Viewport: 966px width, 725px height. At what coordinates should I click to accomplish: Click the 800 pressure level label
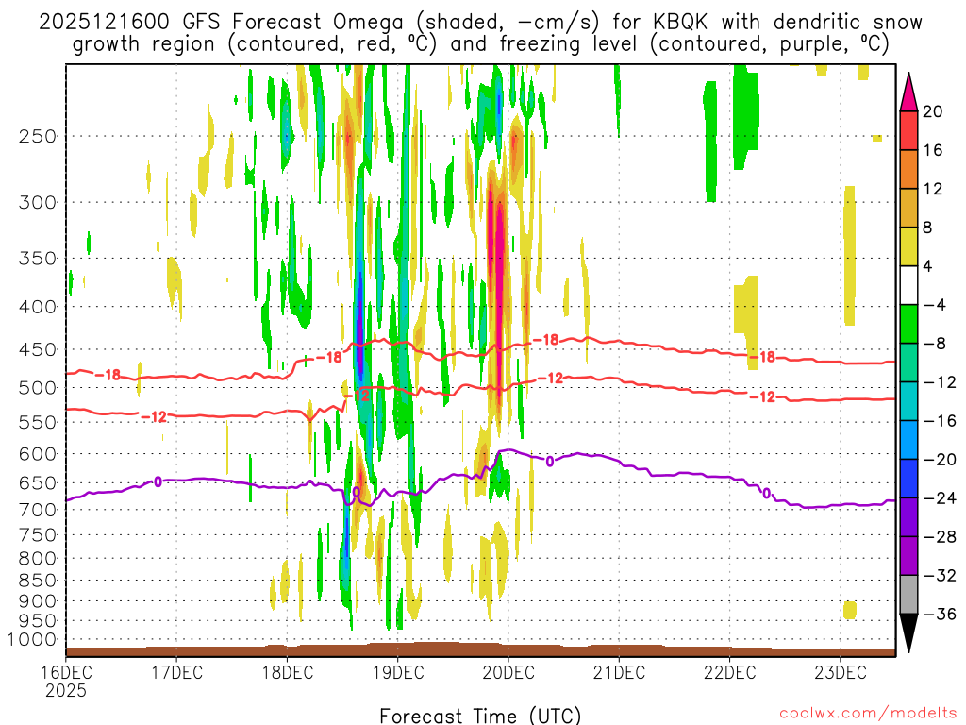point(38,559)
